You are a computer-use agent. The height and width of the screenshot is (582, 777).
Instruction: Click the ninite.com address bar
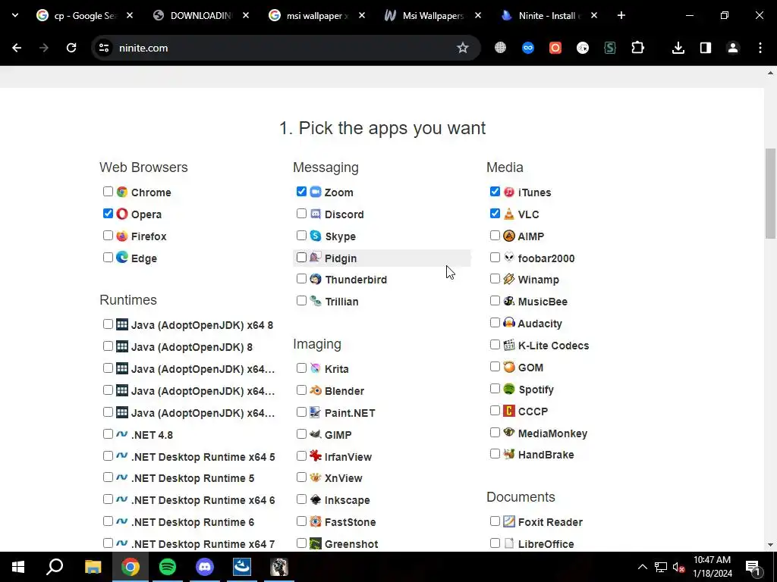pyautogui.click(x=286, y=48)
